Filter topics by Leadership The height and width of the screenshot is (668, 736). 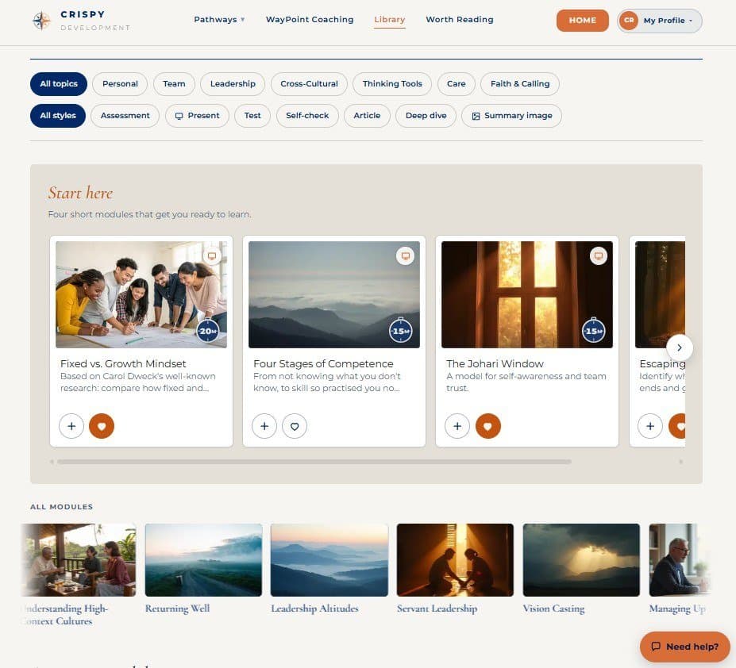pos(233,84)
